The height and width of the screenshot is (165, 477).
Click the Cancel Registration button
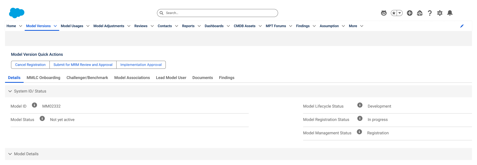coord(30,65)
